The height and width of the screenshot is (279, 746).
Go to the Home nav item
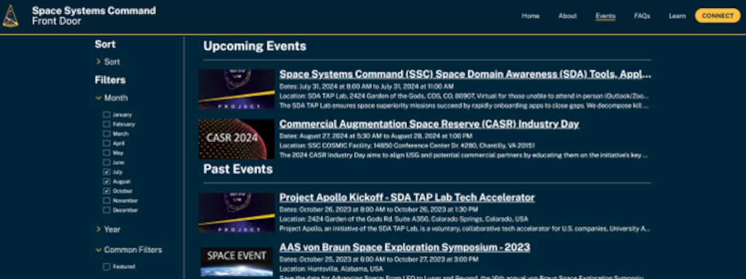[x=530, y=16]
